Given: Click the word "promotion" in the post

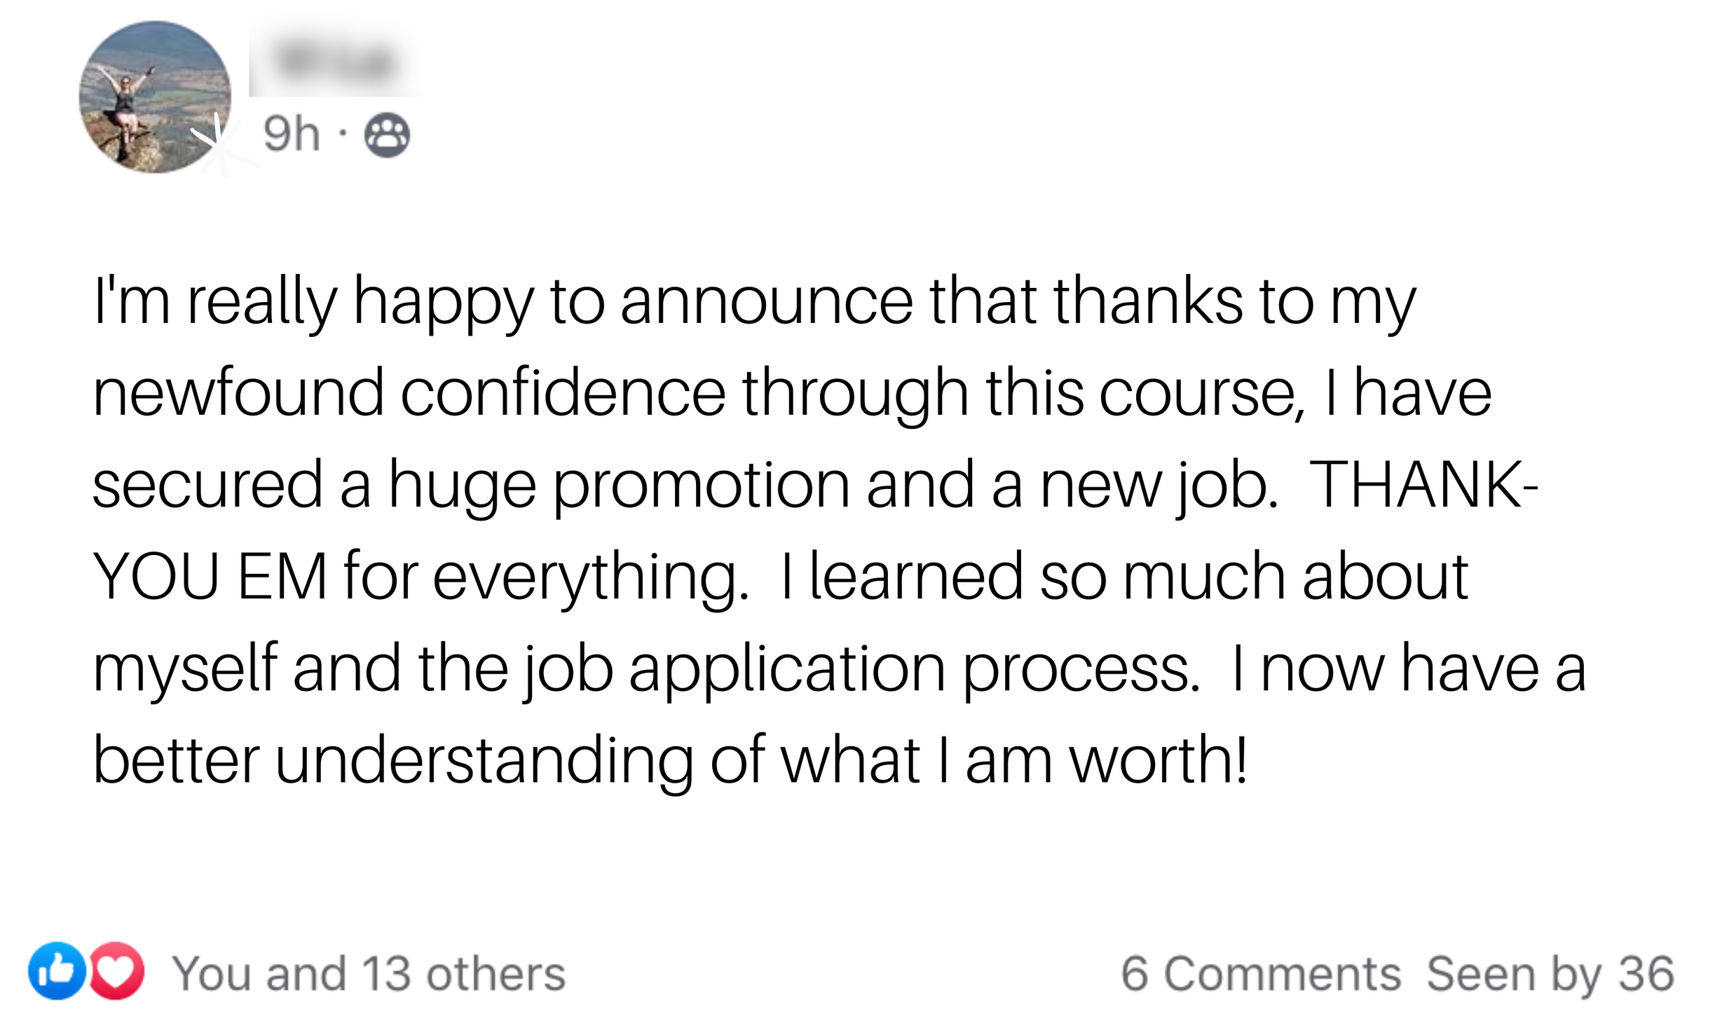Looking at the screenshot, I should [x=701, y=485].
